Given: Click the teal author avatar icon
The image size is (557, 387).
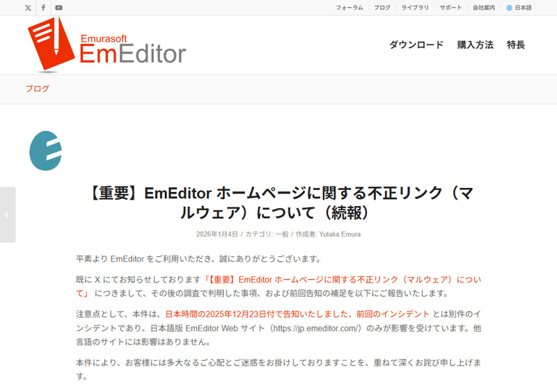Looking at the screenshot, I should pos(45,150).
